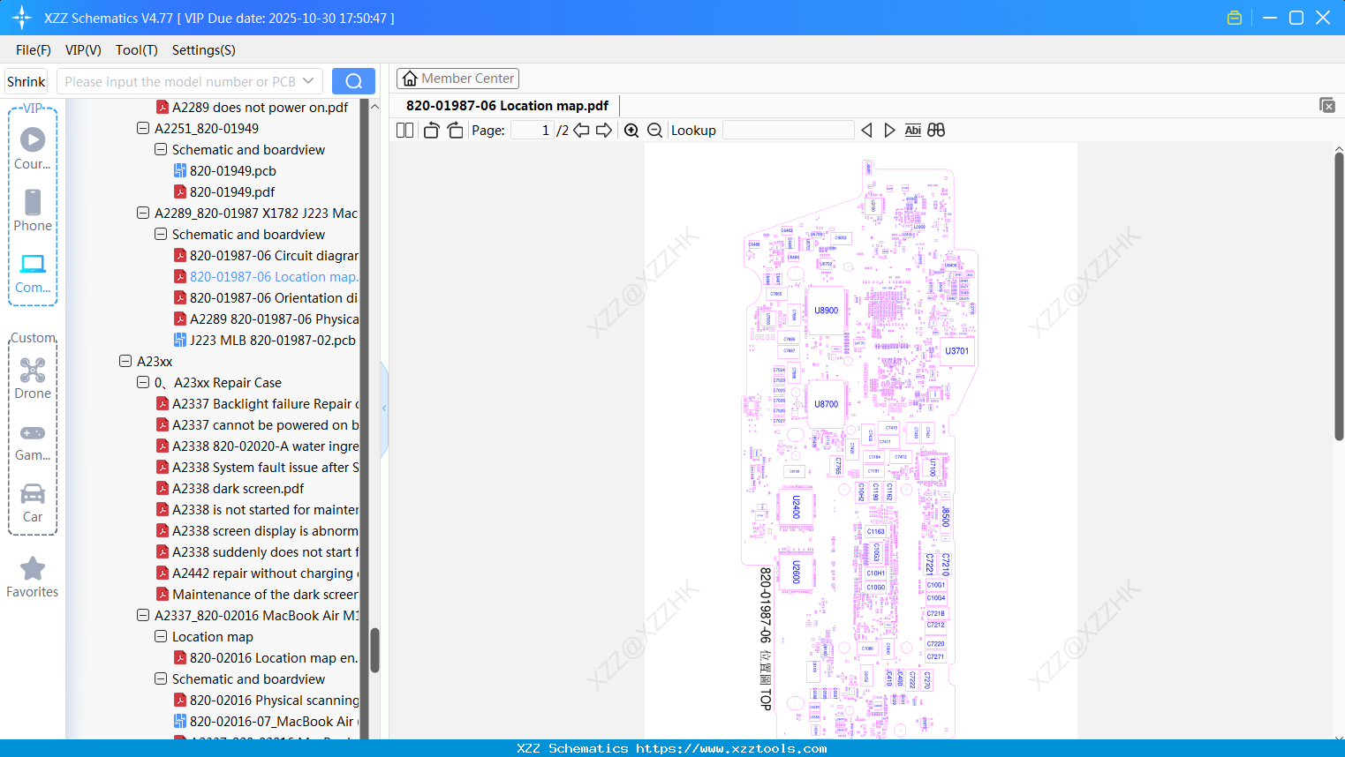Viewport: 1345px width, 757px height.
Task: Go to the next PDF page
Action: 604,131
